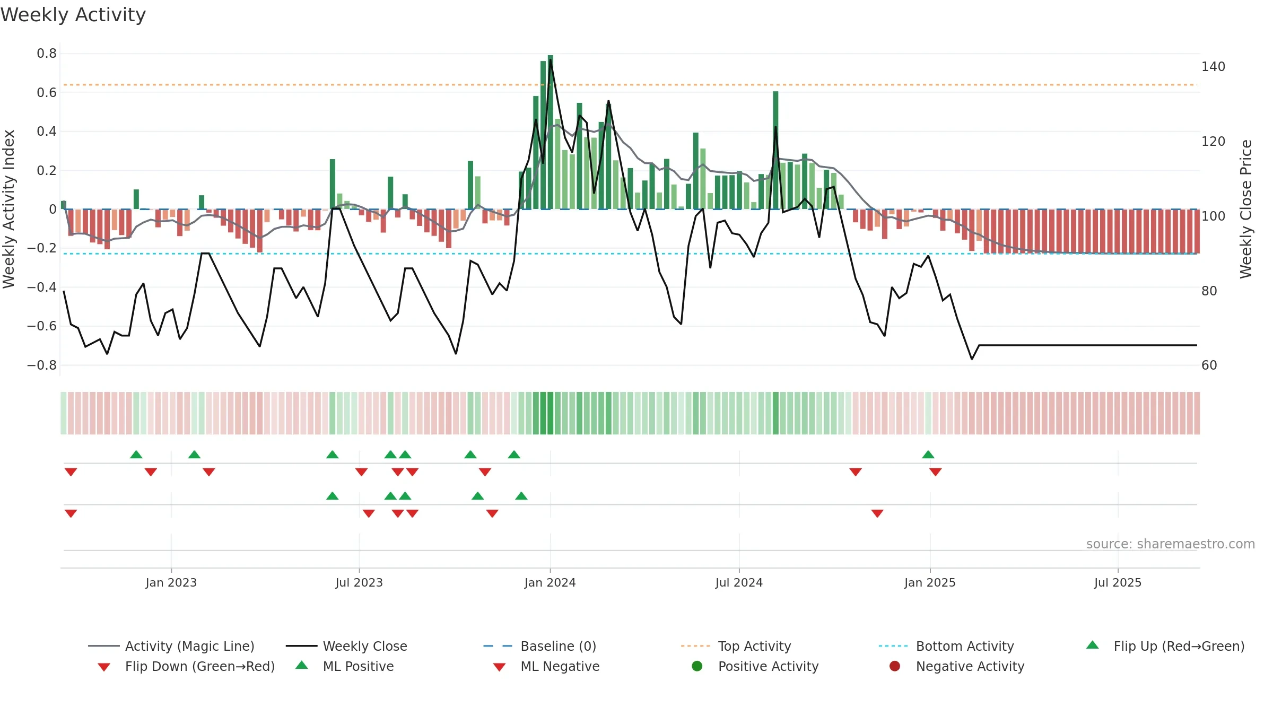Viewport: 1273px width, 716px height.
Task: Click the Flip Down marker just after Jan 2025
Action: tap(936, 472)
